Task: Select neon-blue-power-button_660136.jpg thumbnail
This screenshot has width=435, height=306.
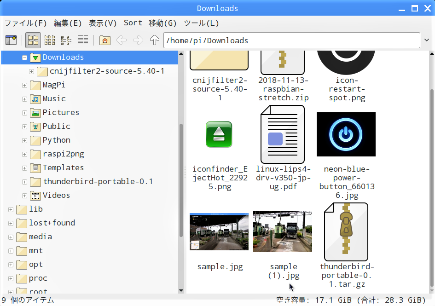Action: click(x=346, y=134)
